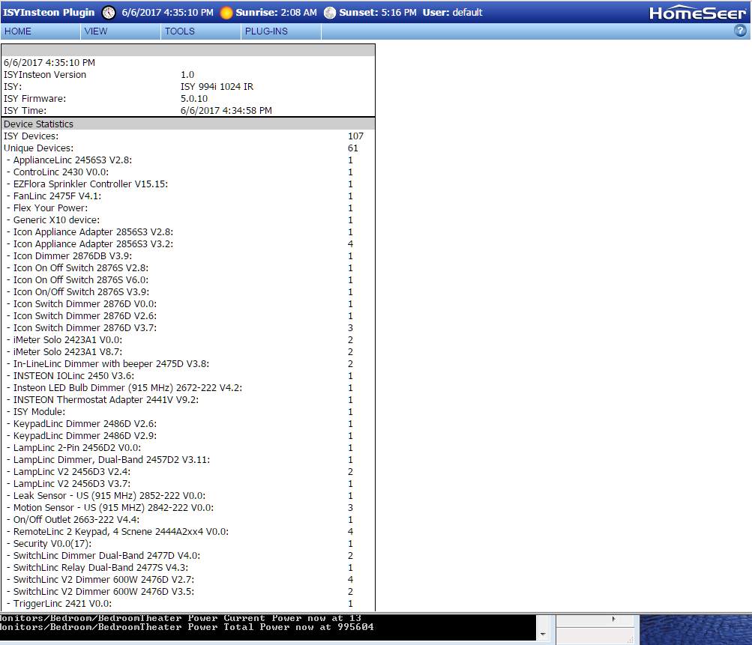The height and width of the screenshot is (645, 752).
Task: Click the Leak Sensor 2852-222 V0.0 row
Action: pyautogui.click(x=188, y=495)
